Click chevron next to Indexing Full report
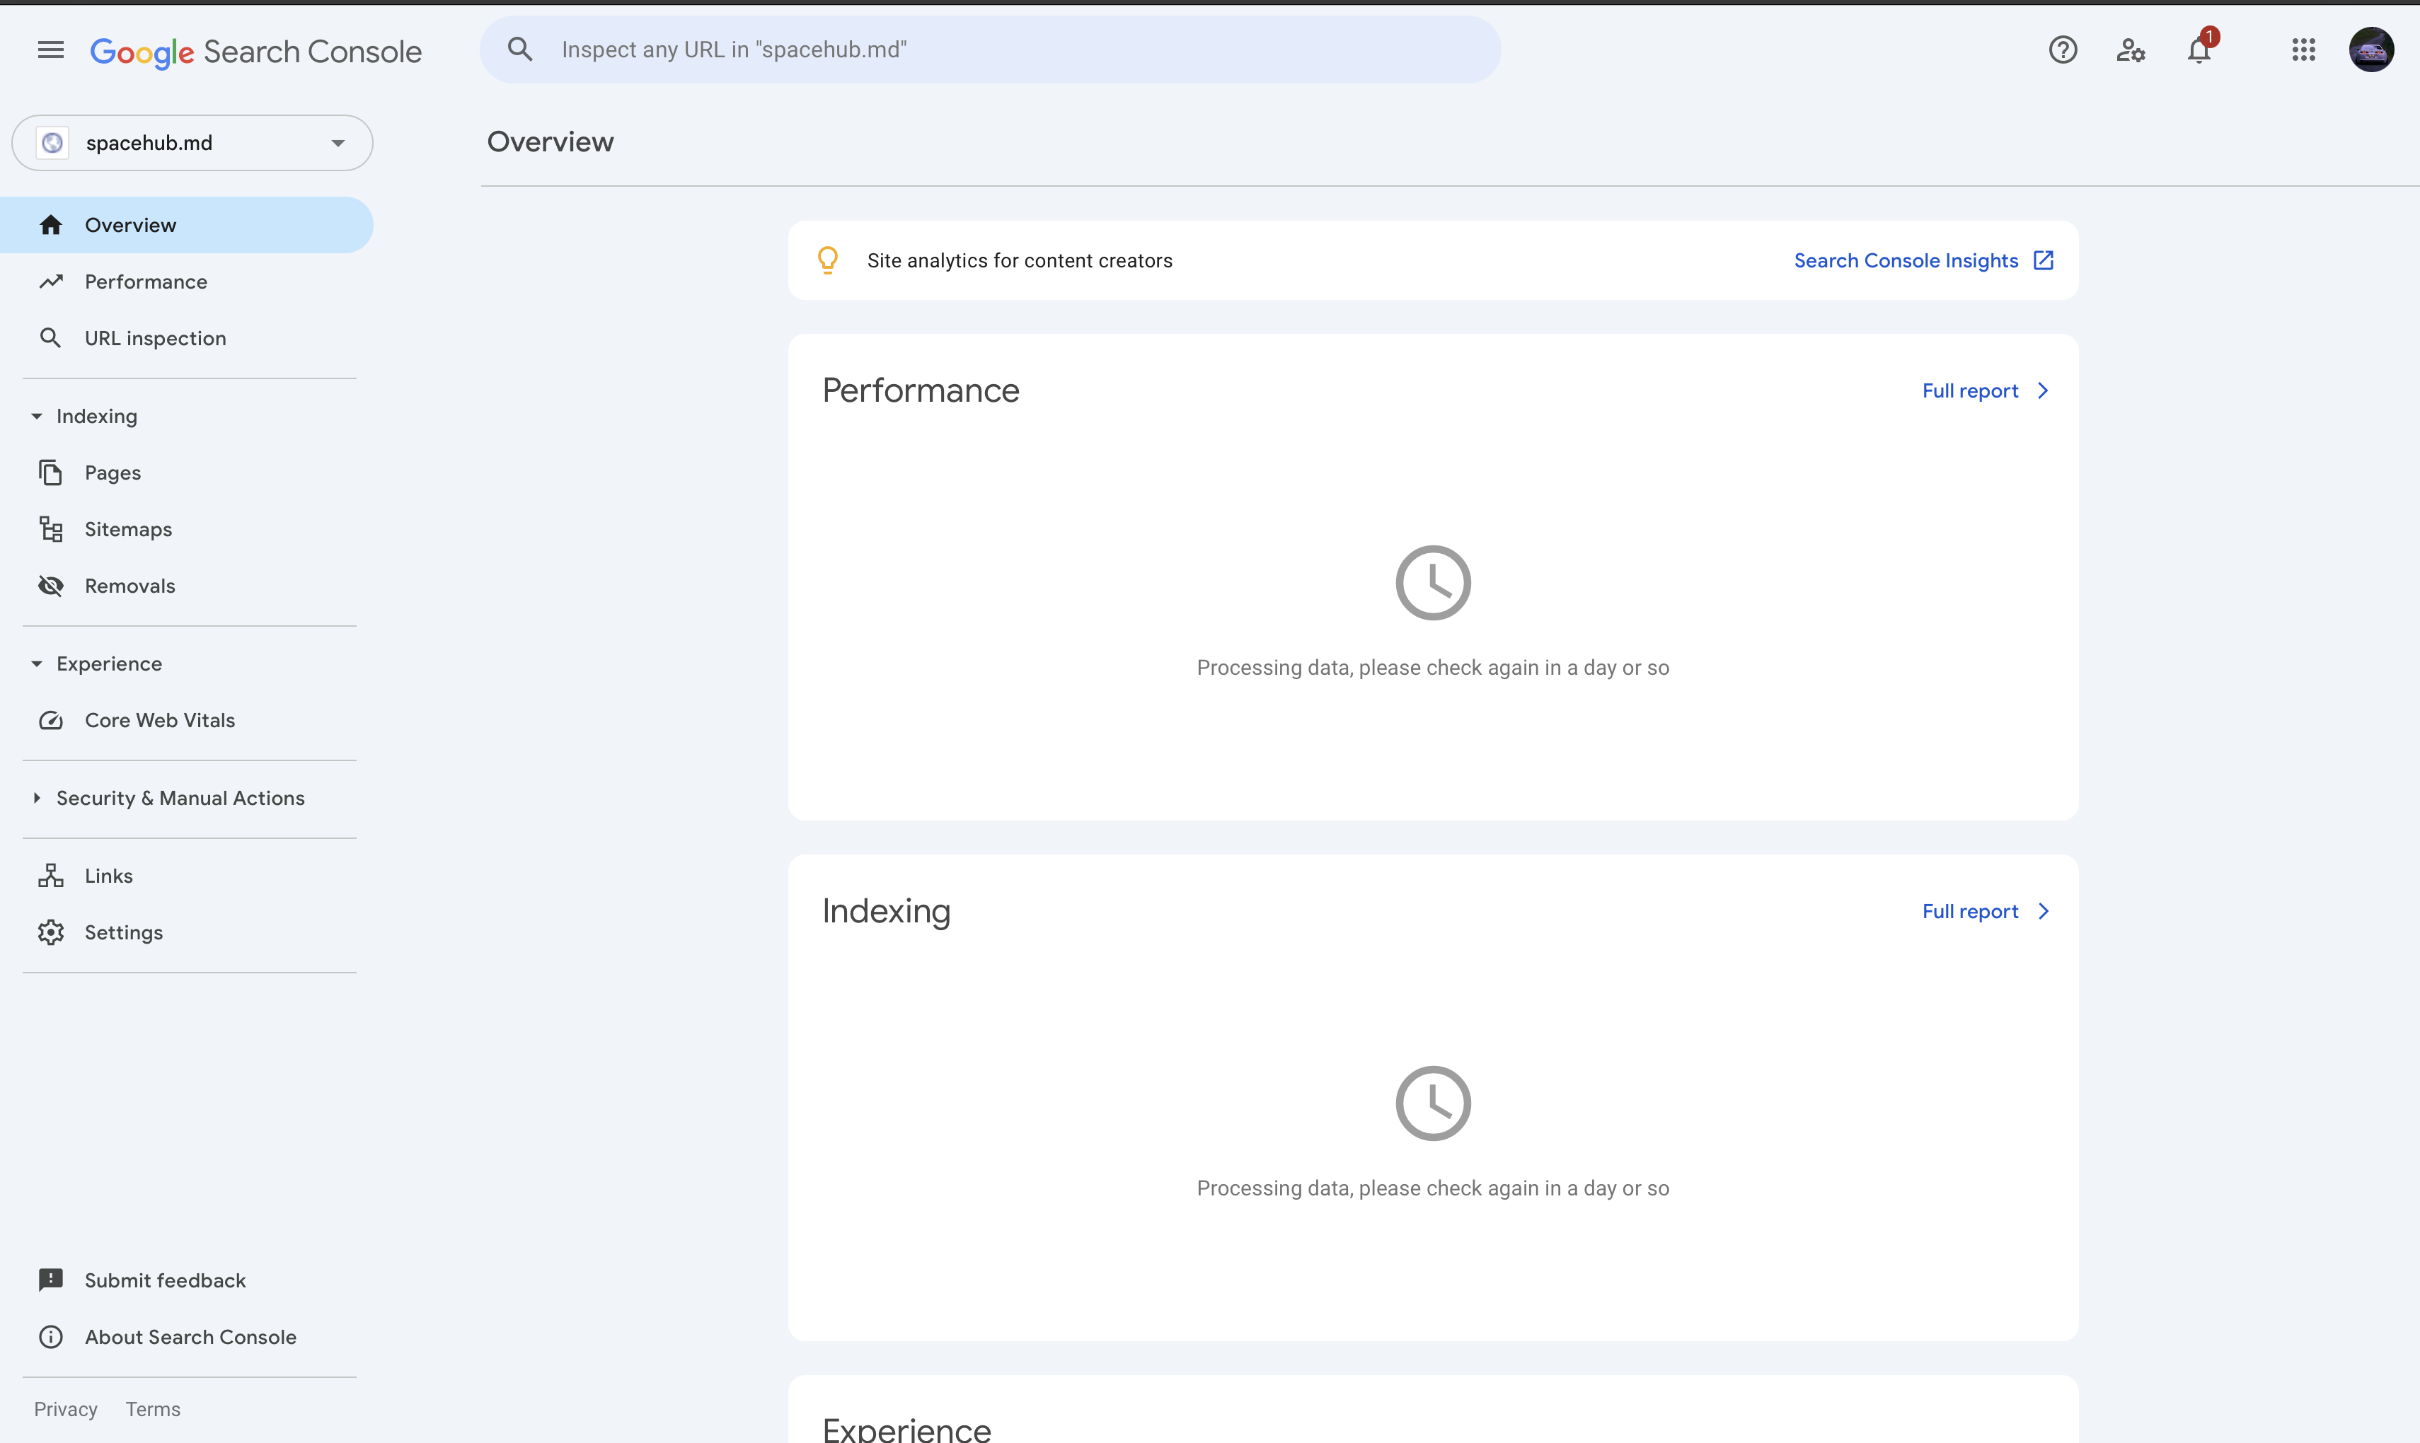The height and width of the screenshot is (1443, 2420). (2043, 911)
